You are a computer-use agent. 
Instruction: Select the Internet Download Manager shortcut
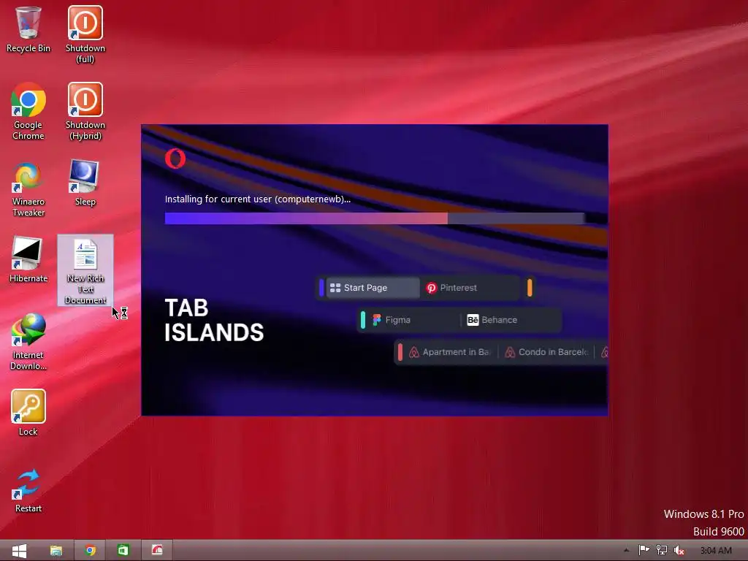point(28,342)
